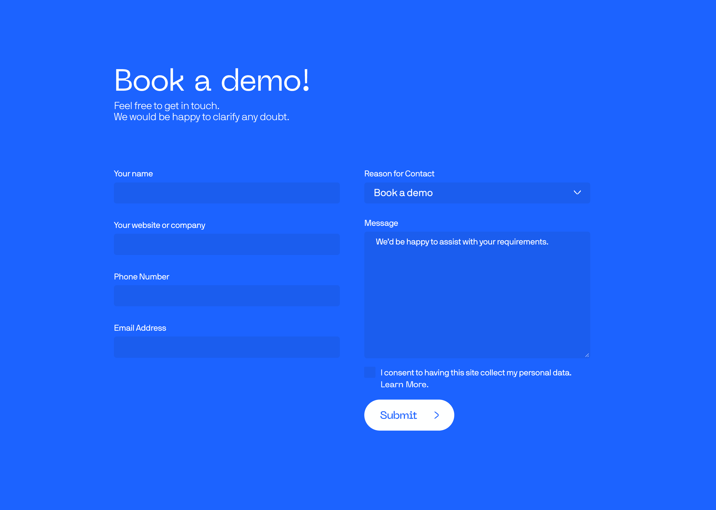Click the Your name input field

point(226,193)
